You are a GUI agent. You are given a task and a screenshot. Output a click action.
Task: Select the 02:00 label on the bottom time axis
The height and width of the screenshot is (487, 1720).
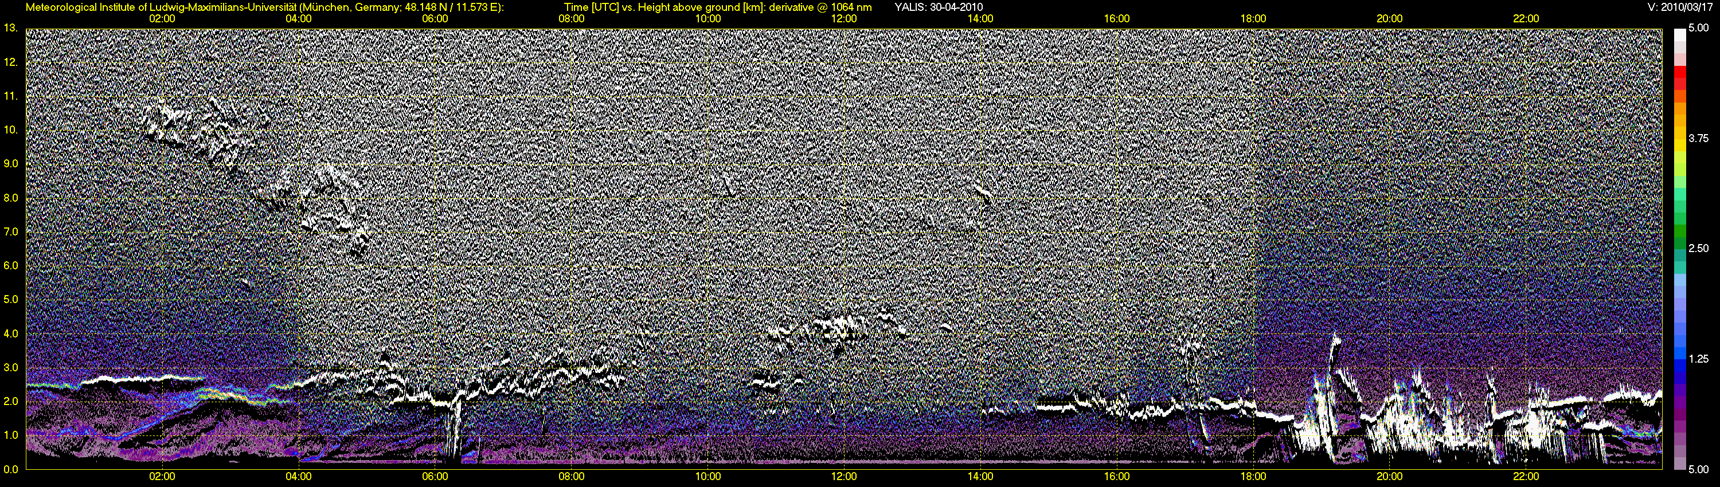(x=162, y=476)
